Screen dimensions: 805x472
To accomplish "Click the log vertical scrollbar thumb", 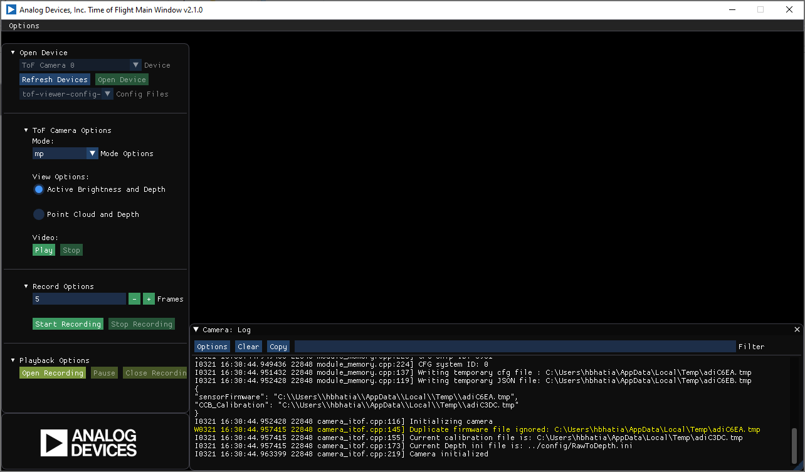I will pos(795,444).
